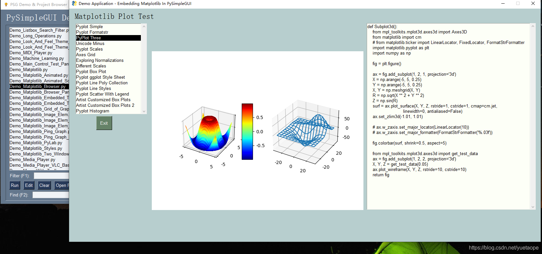Choose Pyplot Scales plot
542x254 pixels.
[108, 49]
